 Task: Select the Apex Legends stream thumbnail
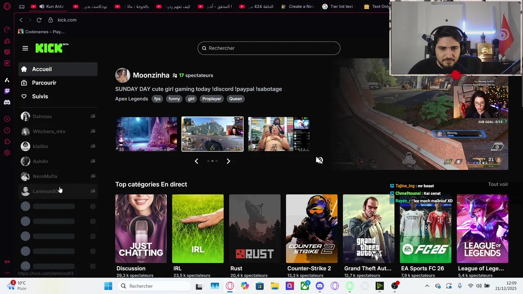click(x=212, y=134)
